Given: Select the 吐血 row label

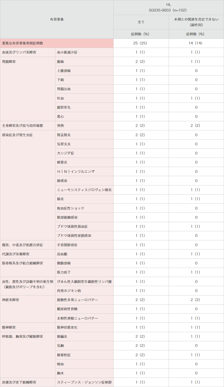Looking at the screenshot, I should (84, 98).
